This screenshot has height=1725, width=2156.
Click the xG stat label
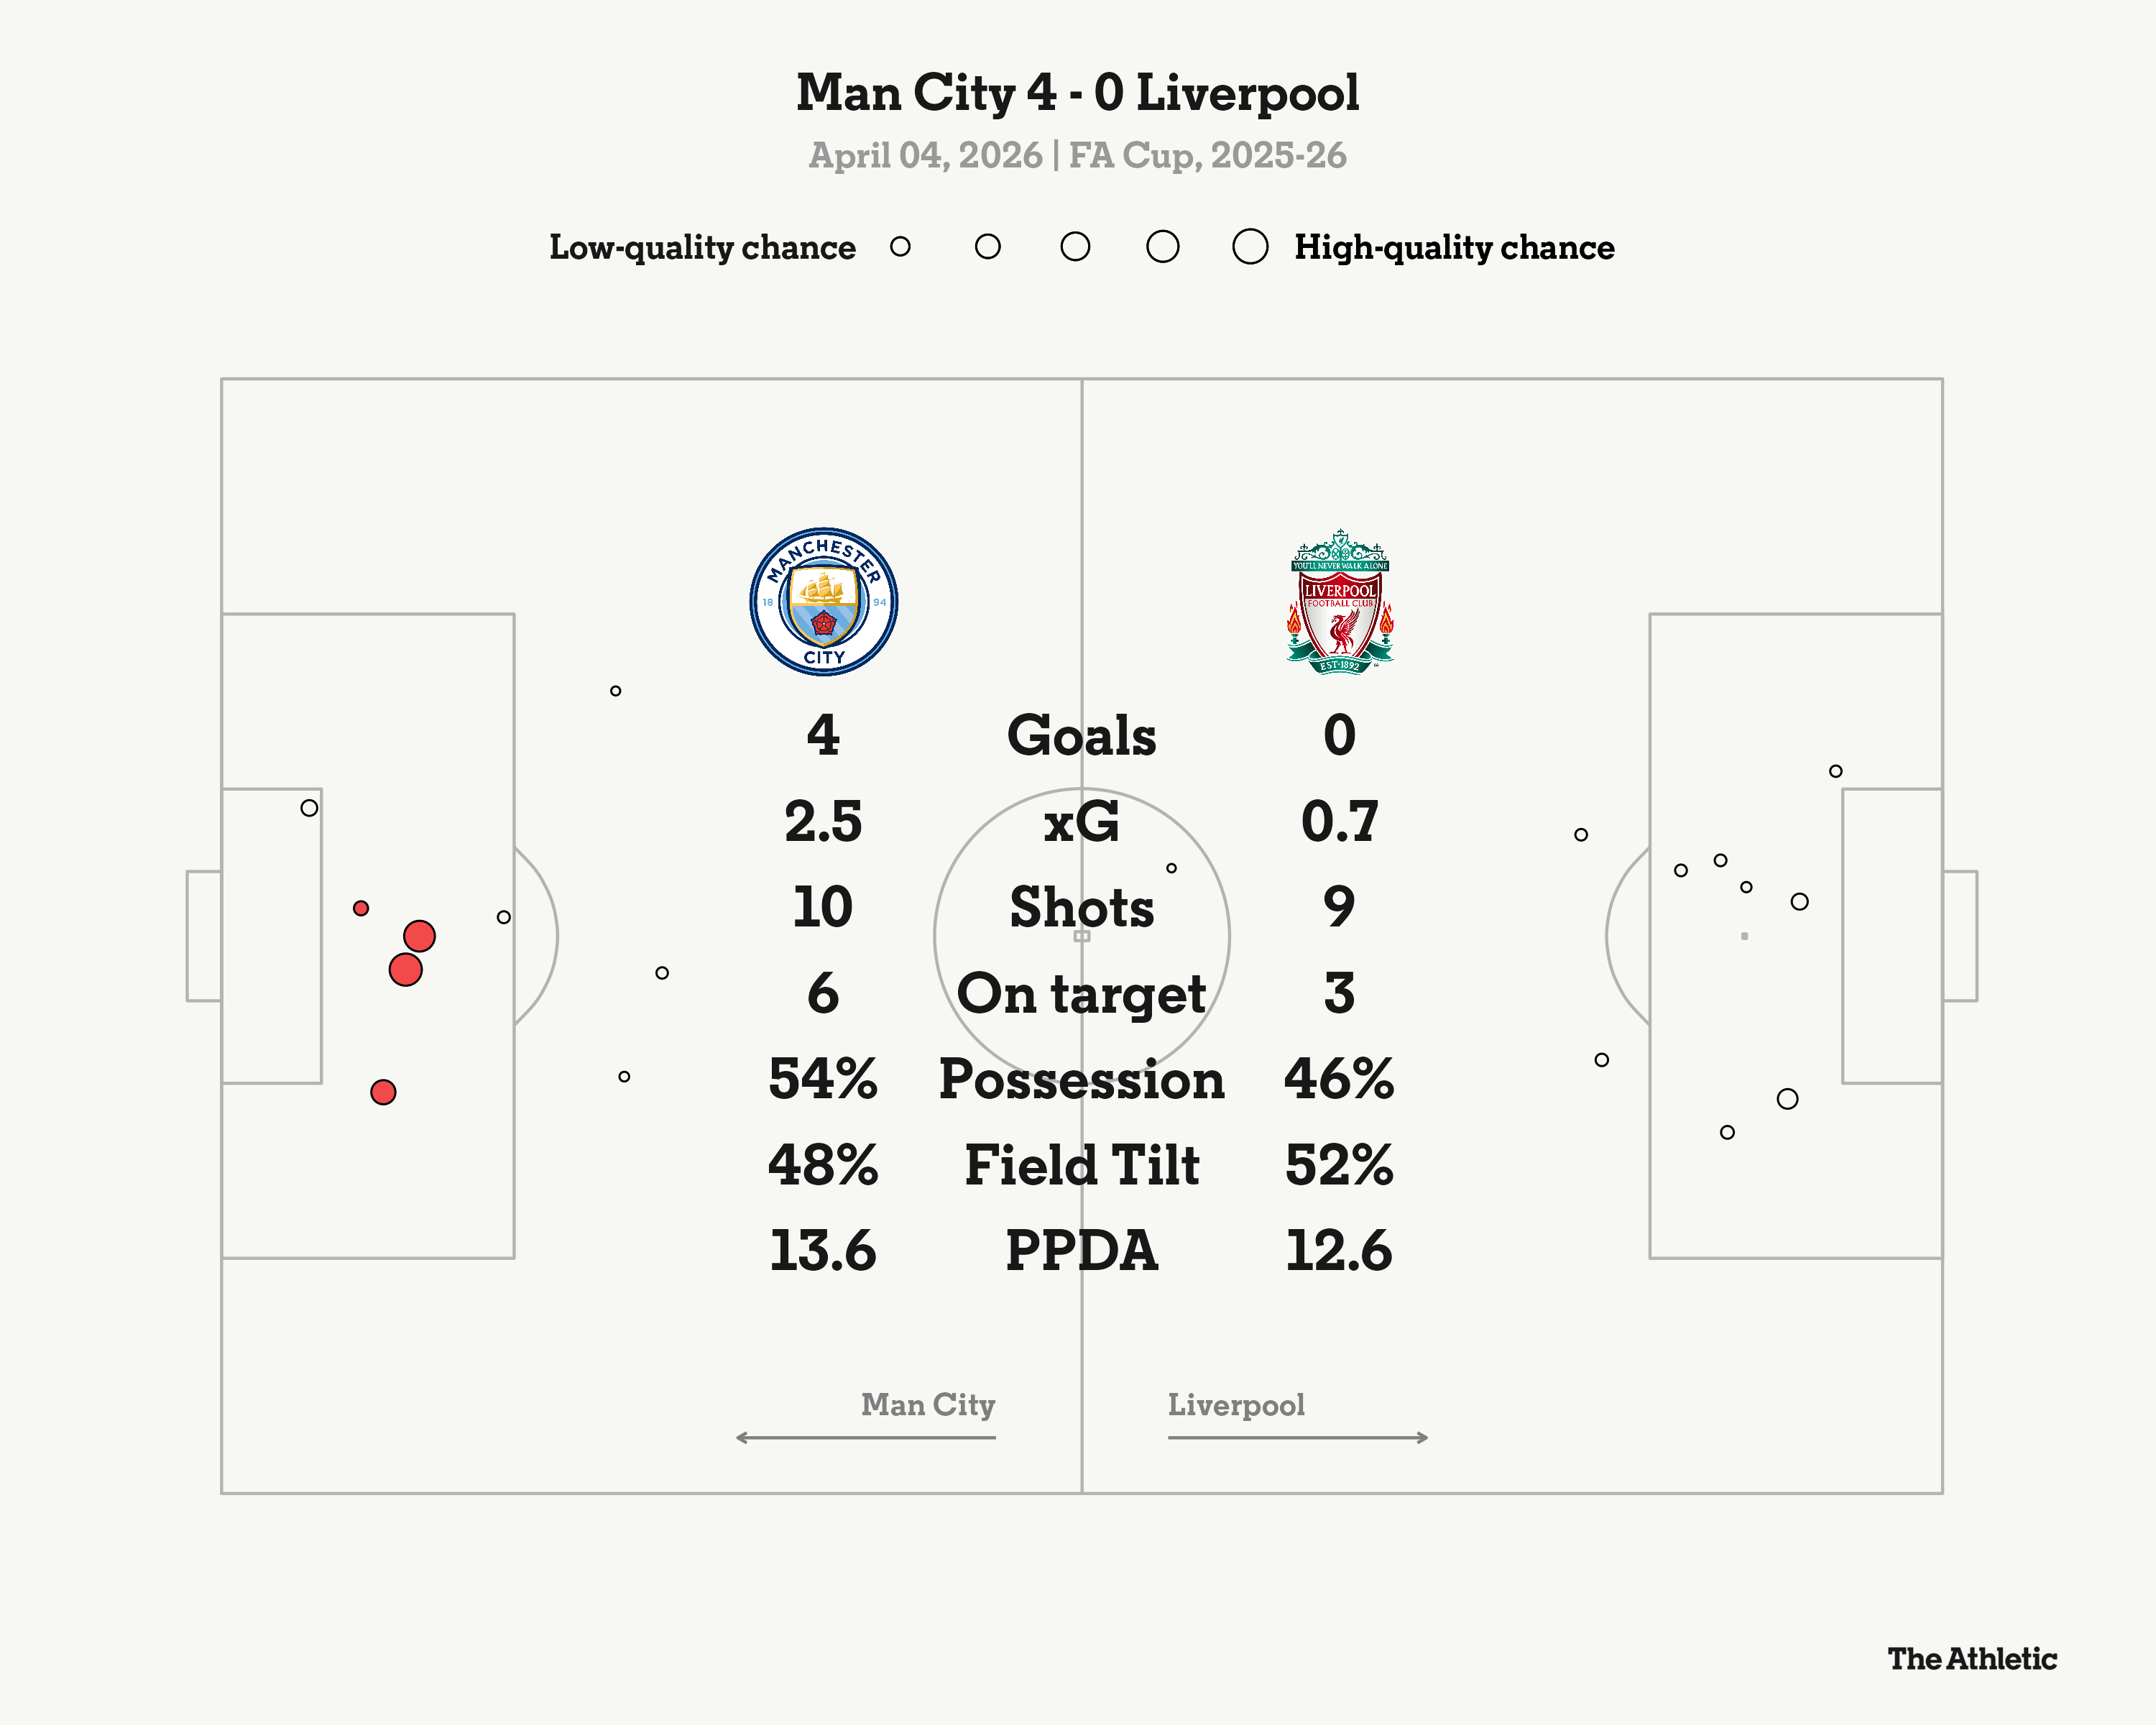tap(1081, 822)
